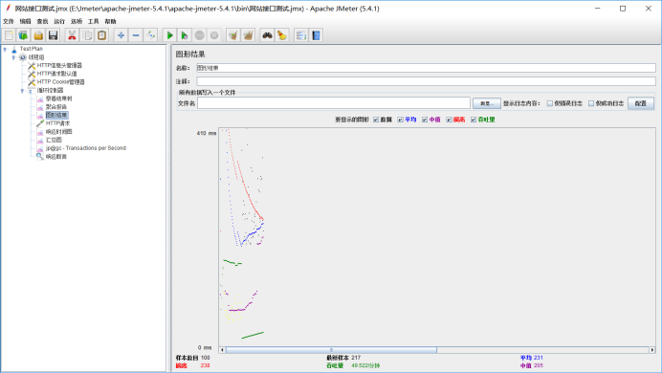Click the HTTP请求 pipette icon
The width and height of the screenshot is (662, 373).
[40, 123]
